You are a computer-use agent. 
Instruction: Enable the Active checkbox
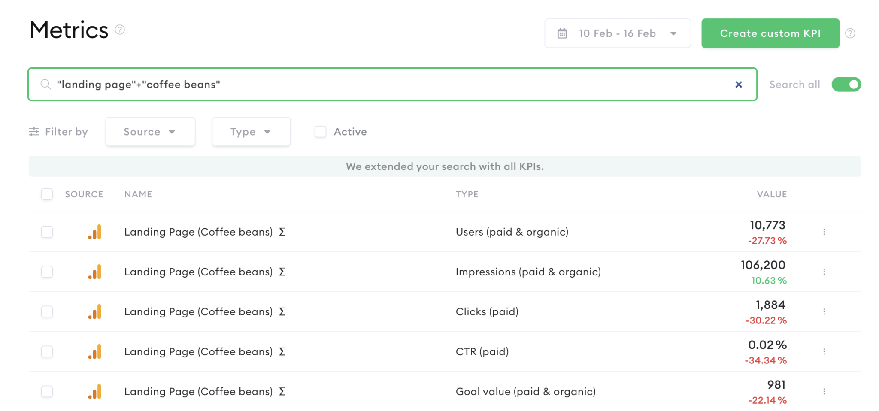pyautogui.click(x=320, y=132)
